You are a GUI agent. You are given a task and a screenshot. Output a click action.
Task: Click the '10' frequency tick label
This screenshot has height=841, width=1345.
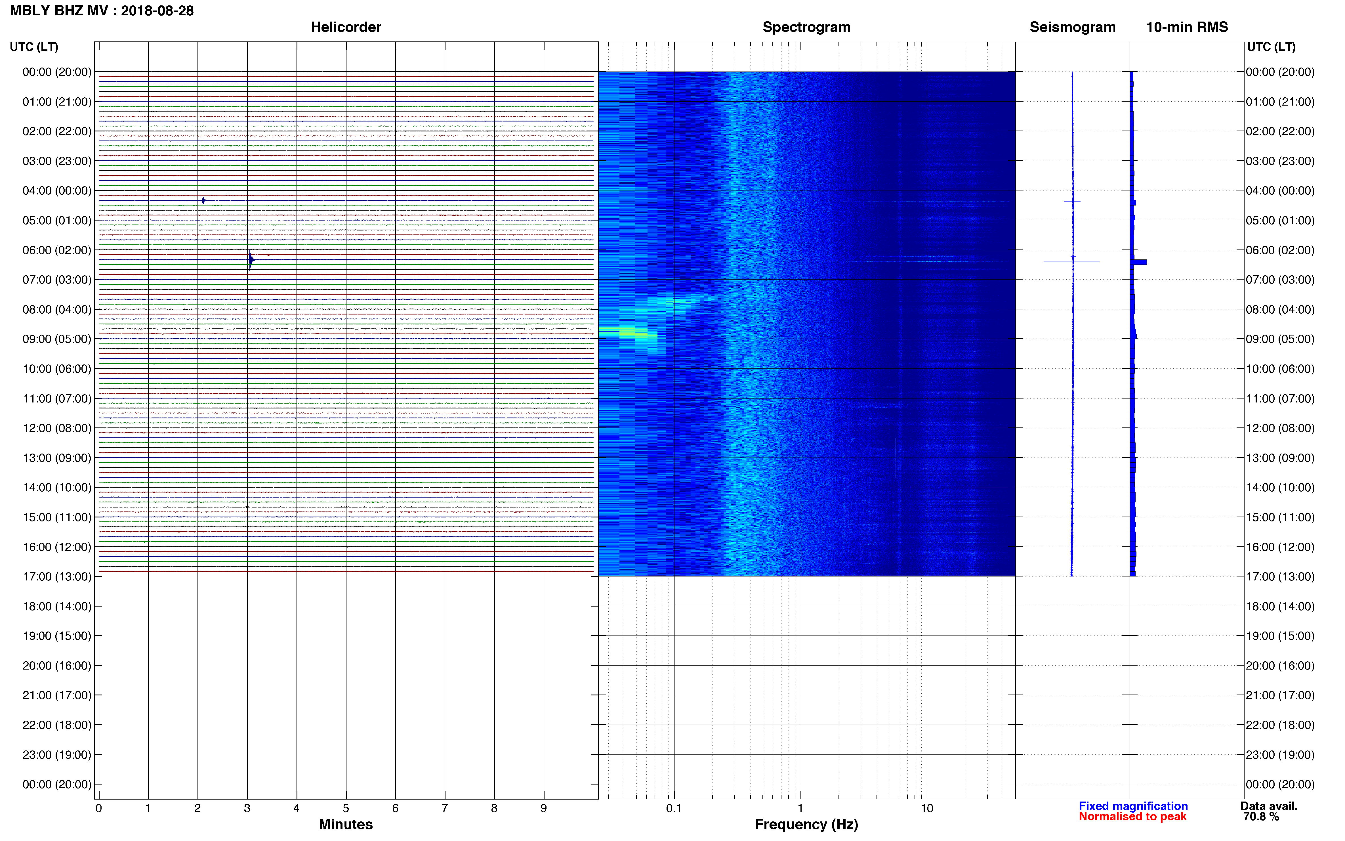pyautogui.click(x=926, y=808)
